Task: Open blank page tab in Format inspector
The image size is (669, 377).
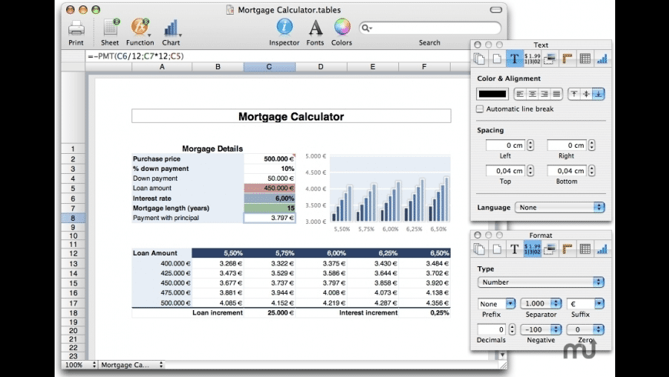Action: [497, 249]
